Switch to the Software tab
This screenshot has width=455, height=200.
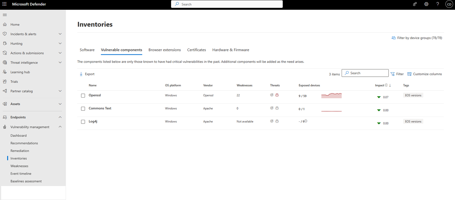tap(87, 50)
